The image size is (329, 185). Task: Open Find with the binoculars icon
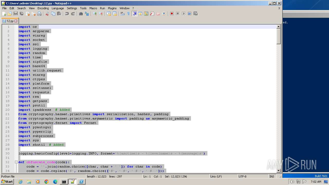click(x=81, y=14)
